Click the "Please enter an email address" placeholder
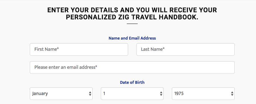 point(66,67)
